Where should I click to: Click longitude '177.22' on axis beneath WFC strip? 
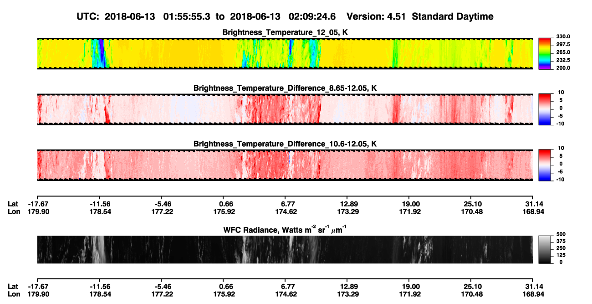point(163,295)
